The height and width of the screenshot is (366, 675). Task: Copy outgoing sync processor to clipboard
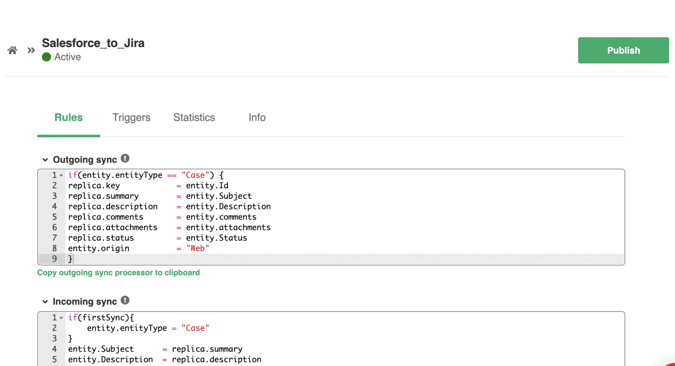point(118,273)
